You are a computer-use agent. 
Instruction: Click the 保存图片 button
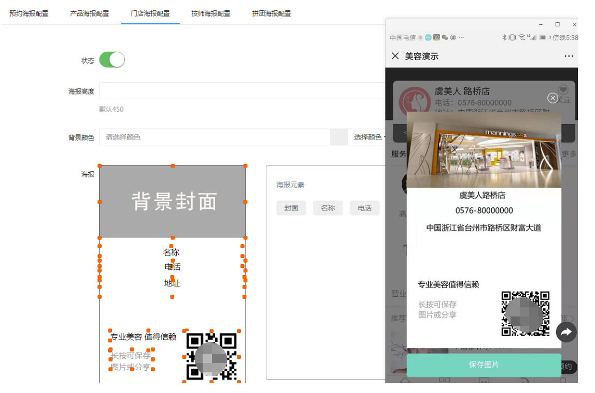pyautogui.click(x=484, y=365)
